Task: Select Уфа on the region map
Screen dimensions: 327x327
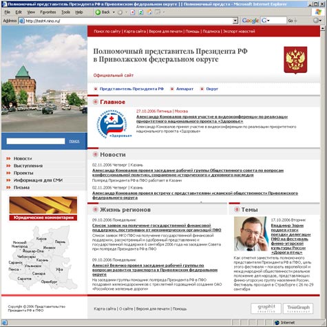Action: [59, 269]
